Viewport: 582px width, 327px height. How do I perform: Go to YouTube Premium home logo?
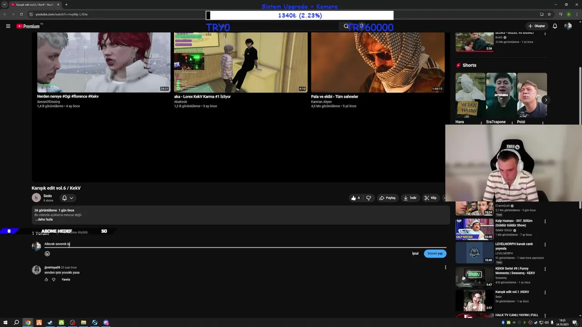pyautogui.click(x=28, y=26)
